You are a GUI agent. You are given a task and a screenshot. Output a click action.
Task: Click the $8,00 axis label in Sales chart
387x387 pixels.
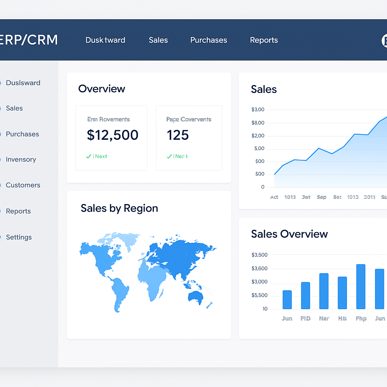[258, 123]
